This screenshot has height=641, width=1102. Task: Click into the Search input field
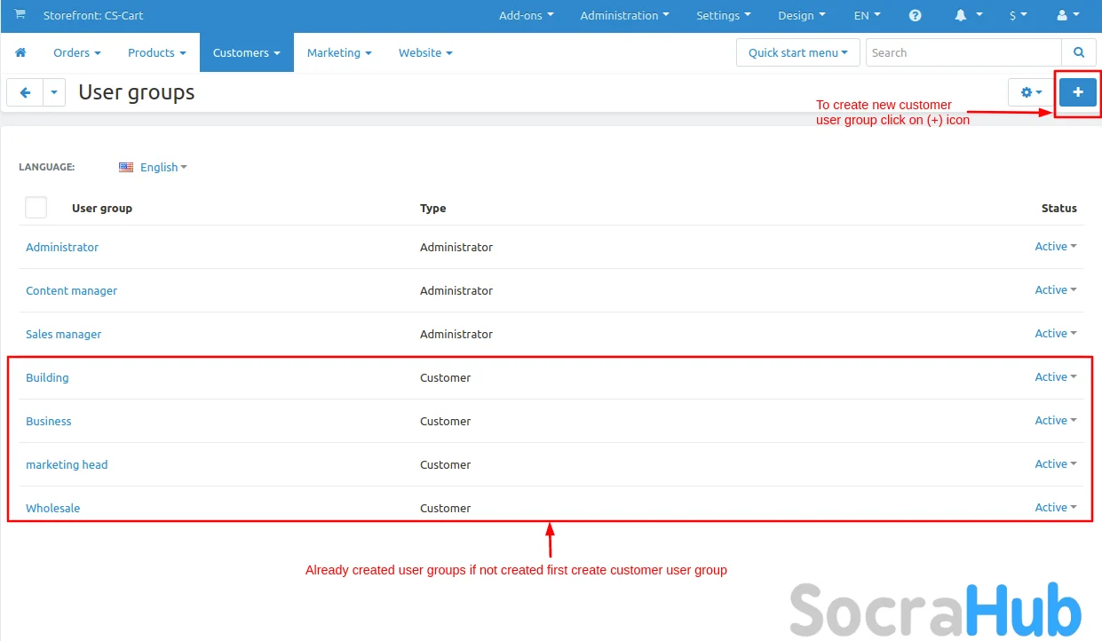point(963,53)
